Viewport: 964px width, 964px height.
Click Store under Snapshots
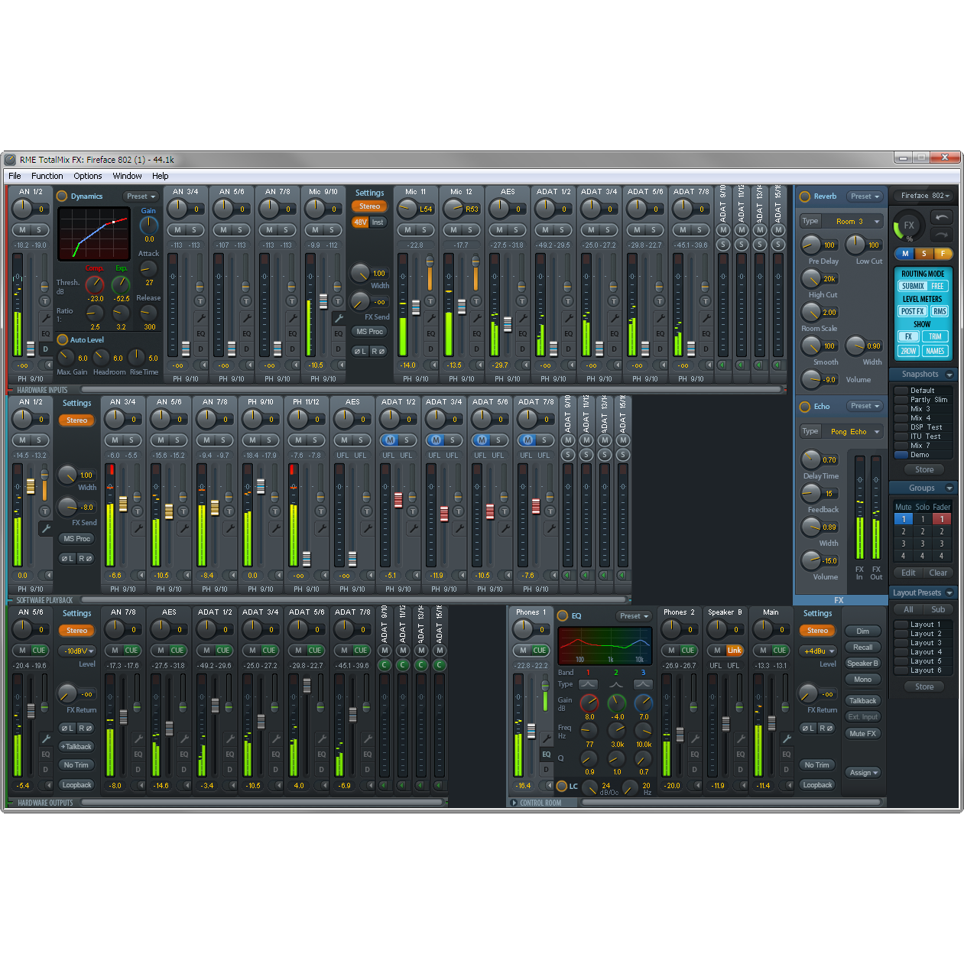point(923,470)
